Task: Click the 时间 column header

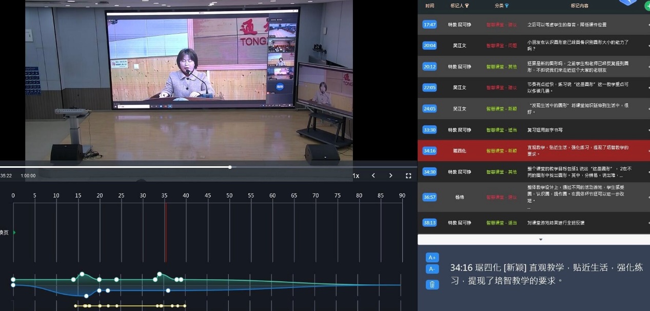Action: point(429,6)
